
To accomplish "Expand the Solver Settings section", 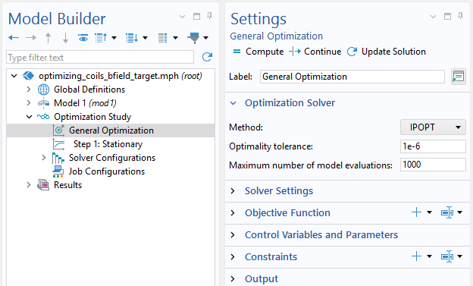I will 233,191.
